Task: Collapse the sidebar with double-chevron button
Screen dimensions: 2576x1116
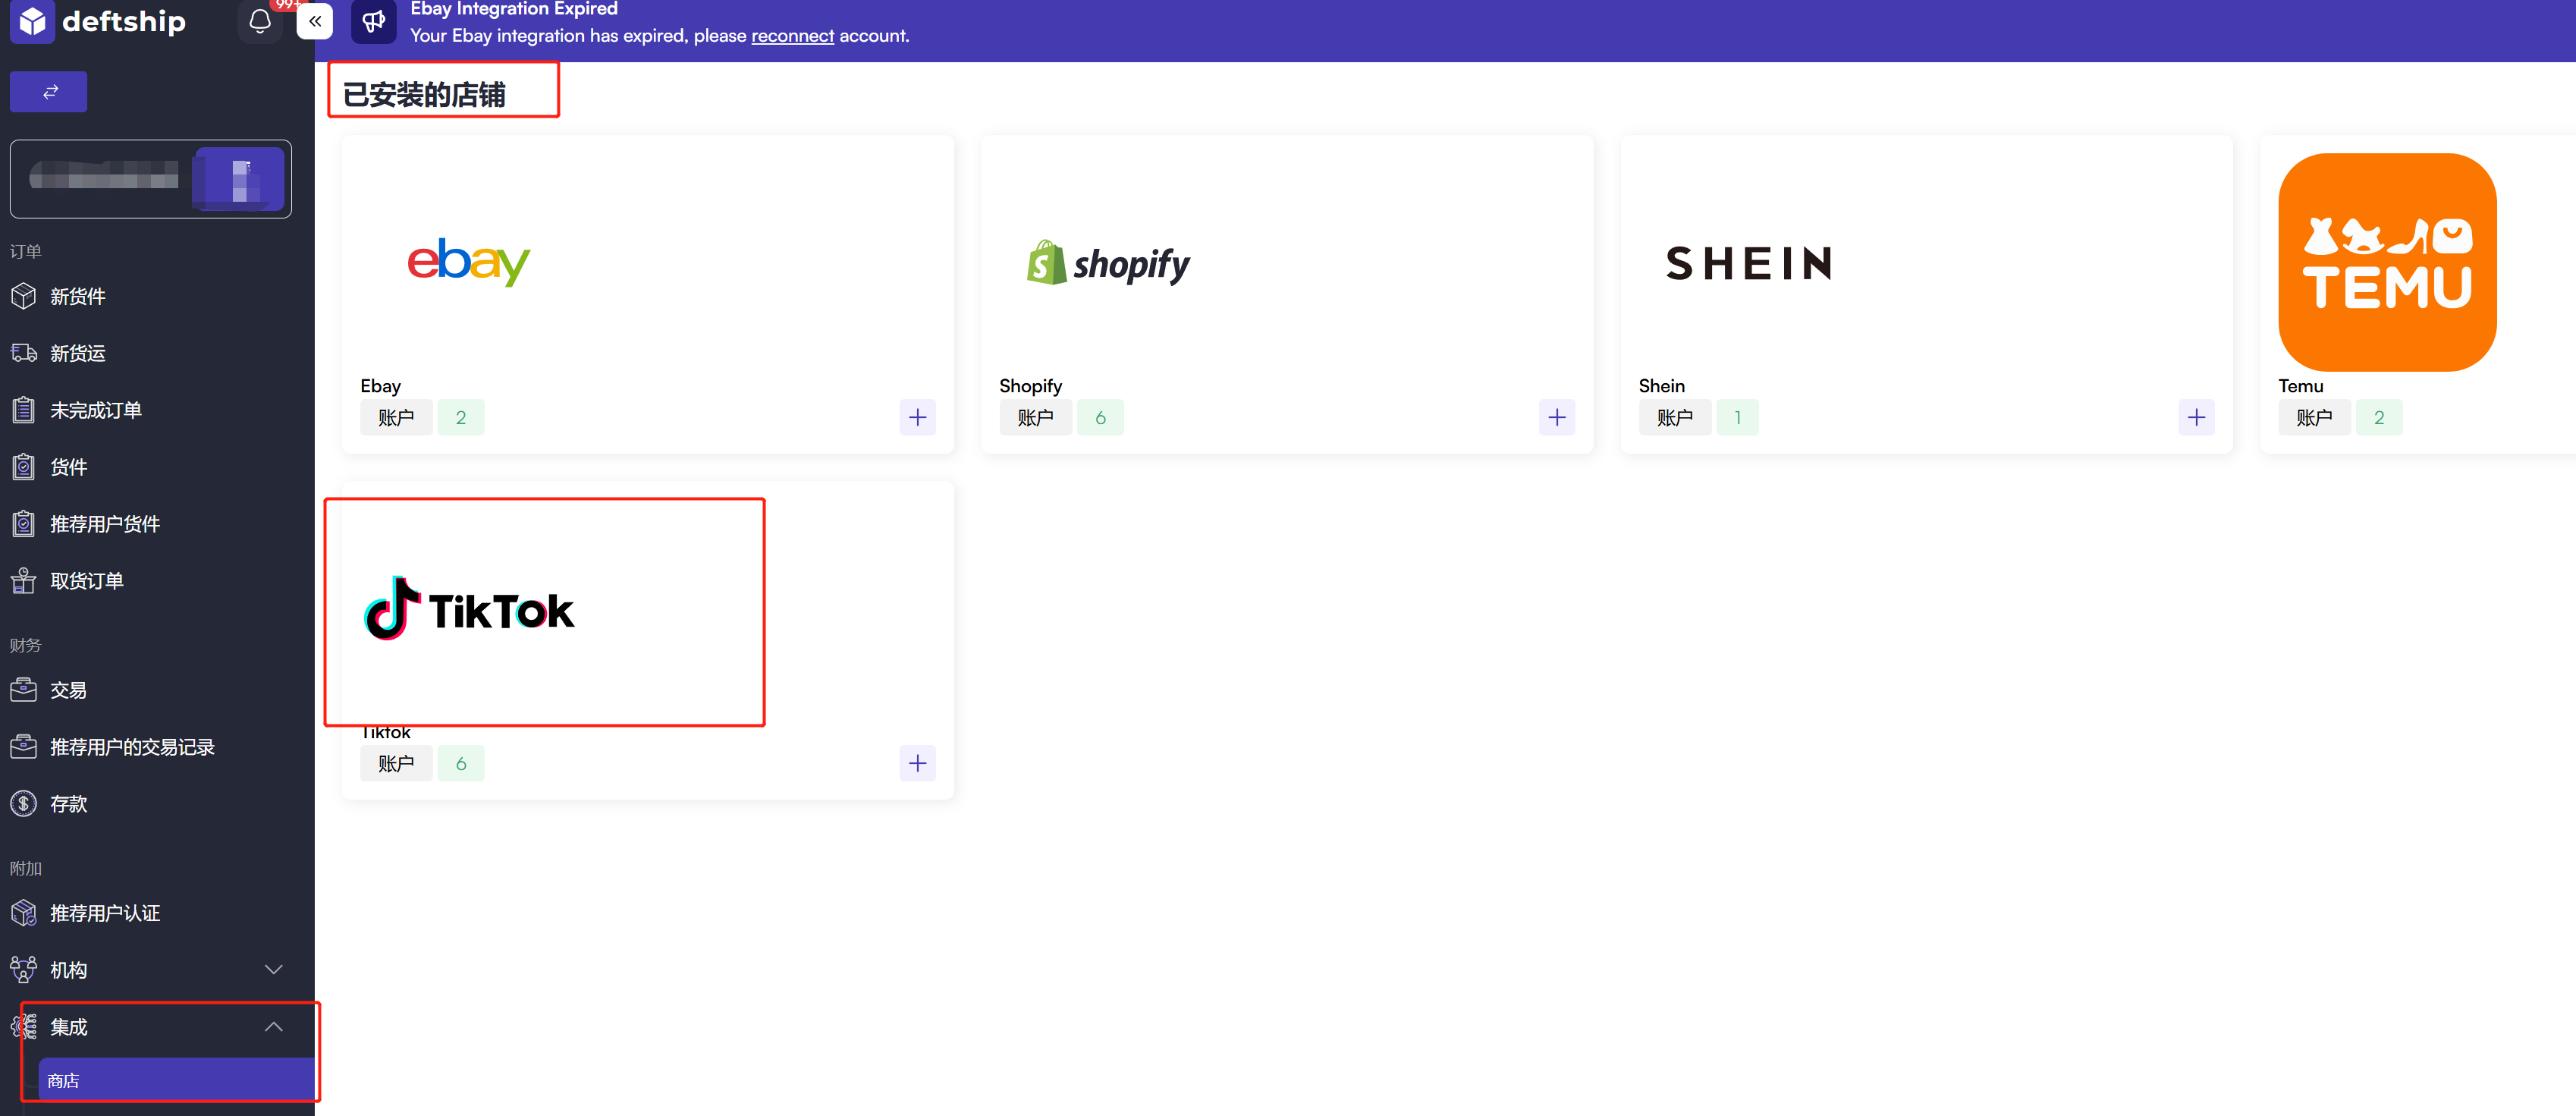Action: 315,21
